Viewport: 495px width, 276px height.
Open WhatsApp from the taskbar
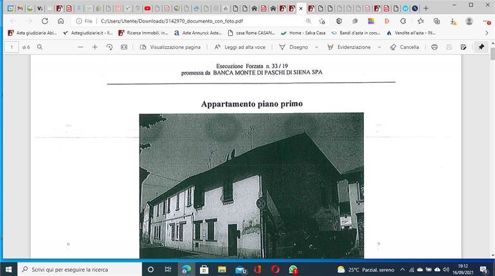click(x=293, y=270)
